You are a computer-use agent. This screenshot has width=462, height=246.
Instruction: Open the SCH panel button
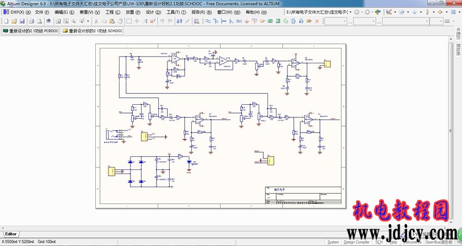pos(379,242)
